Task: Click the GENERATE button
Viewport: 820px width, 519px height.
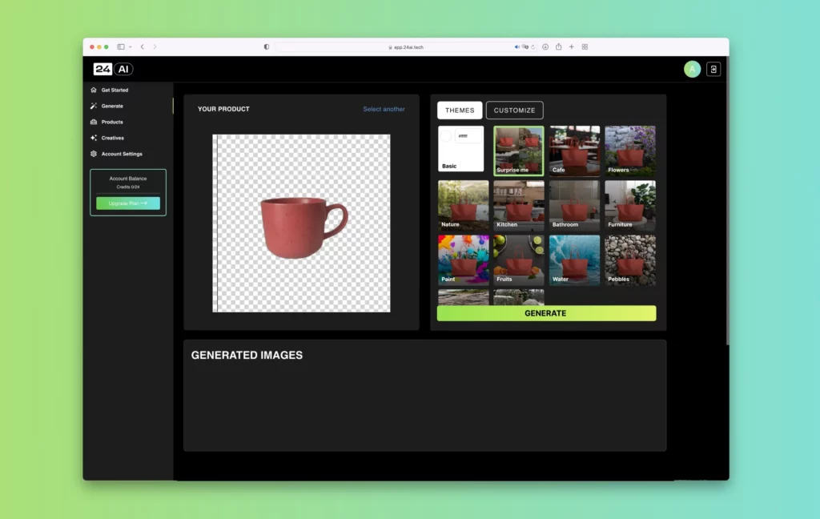Action: 546,313
